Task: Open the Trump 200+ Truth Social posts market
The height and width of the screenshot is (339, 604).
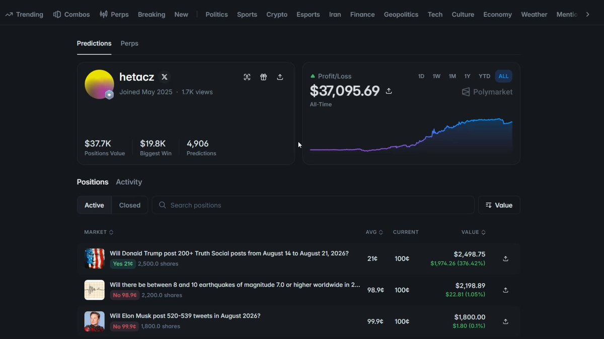Action: pyautogui.click(x=229, y=253)
